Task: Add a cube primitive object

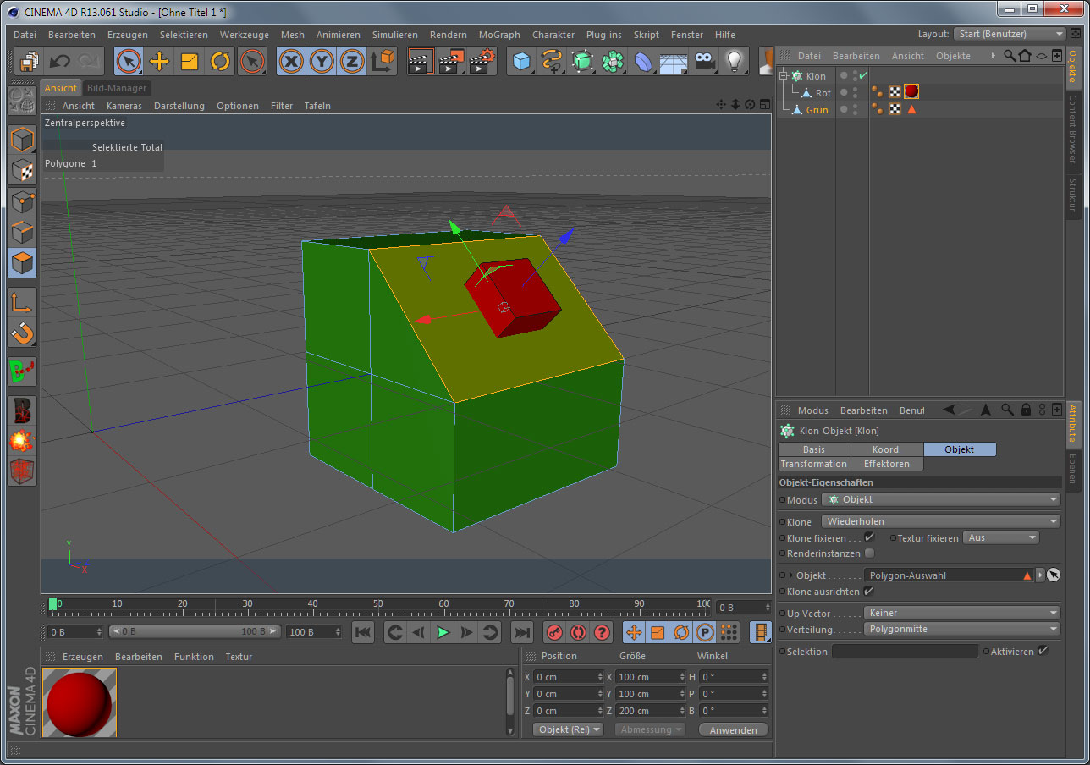Action: 521,61
